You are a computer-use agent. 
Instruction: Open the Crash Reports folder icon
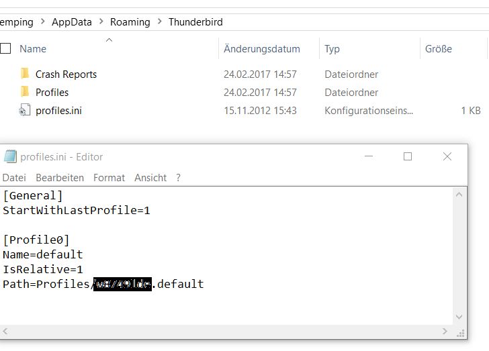(x=25, y=74)
